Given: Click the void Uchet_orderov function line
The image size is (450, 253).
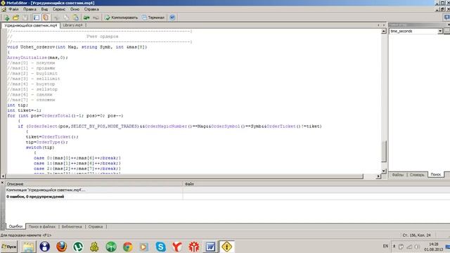Looking at the screenshot, I should (x=77, y=47).
